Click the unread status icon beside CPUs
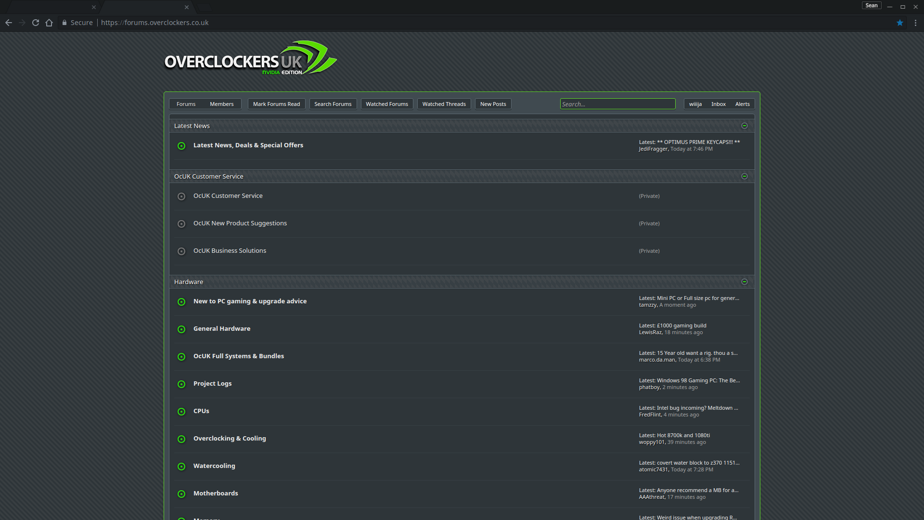This screenshot has height=520, width=924. coord(181,412)
